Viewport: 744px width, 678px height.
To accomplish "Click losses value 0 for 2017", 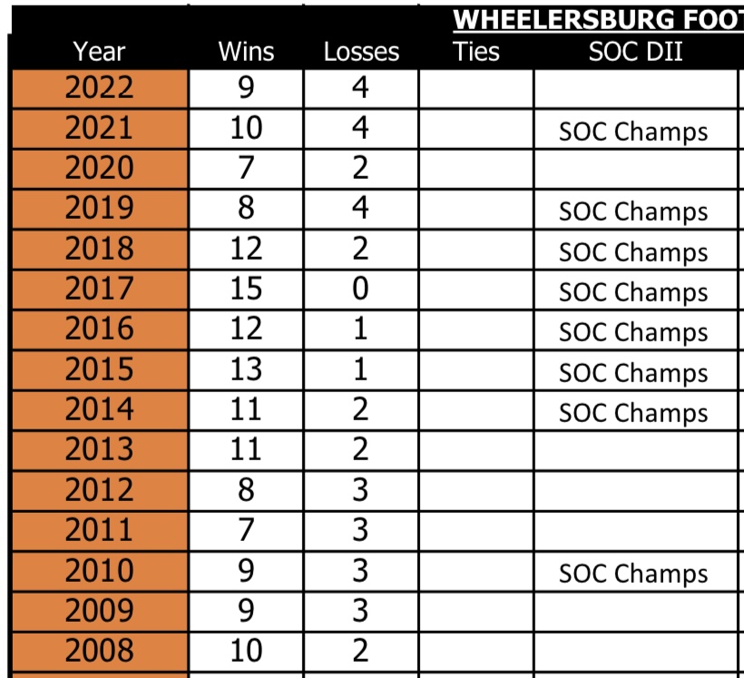I will pos(361,290).
